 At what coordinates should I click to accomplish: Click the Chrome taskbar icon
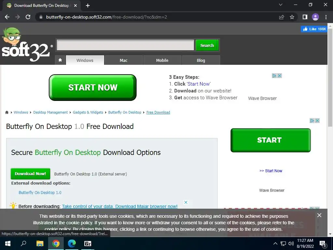tap(56, 243)
